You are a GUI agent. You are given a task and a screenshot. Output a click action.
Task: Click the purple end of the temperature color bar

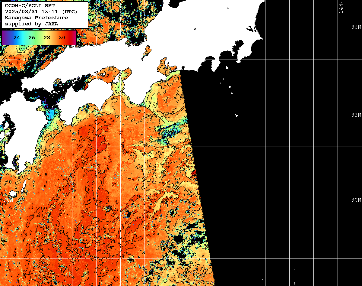click(4, 37)
